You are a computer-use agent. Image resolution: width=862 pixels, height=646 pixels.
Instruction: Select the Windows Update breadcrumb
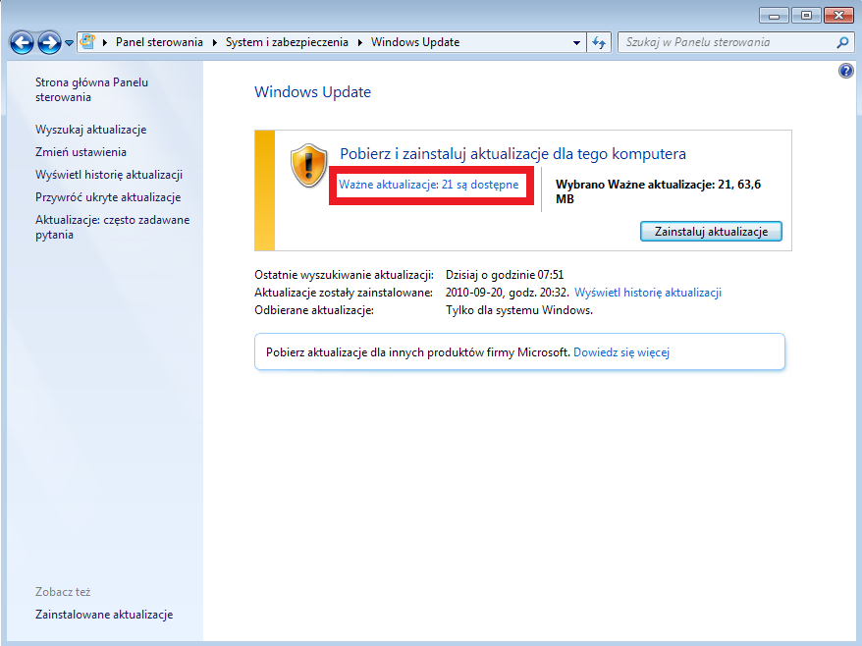(x=415, y=42)
